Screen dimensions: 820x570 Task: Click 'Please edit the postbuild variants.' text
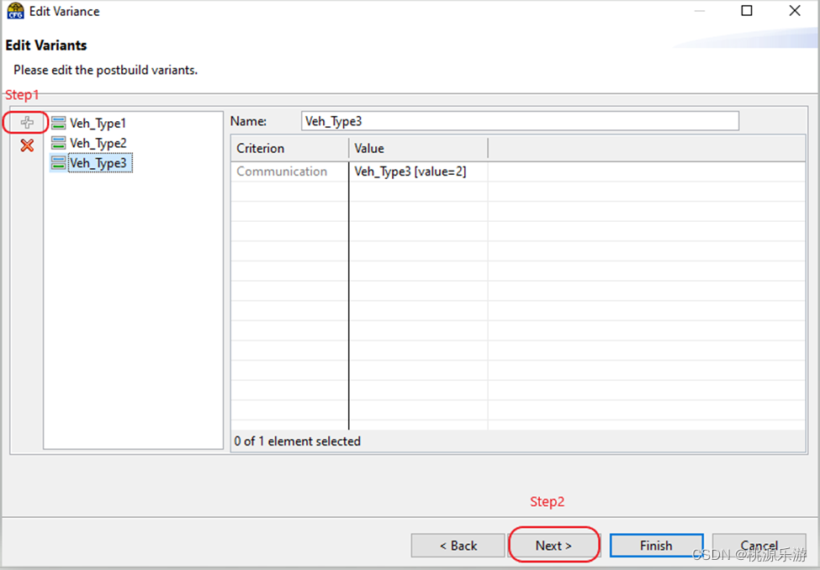106,70
